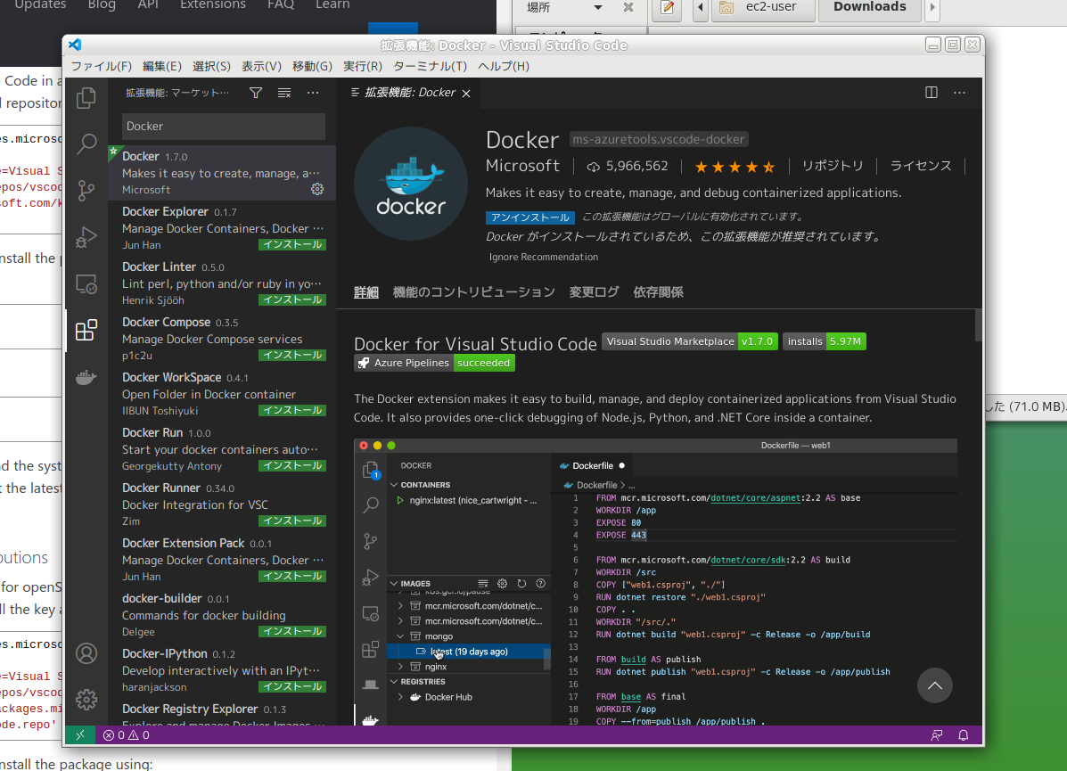Click the manage gear on Docker extension row
The image size is (1067, 771).
coord(317,189)
